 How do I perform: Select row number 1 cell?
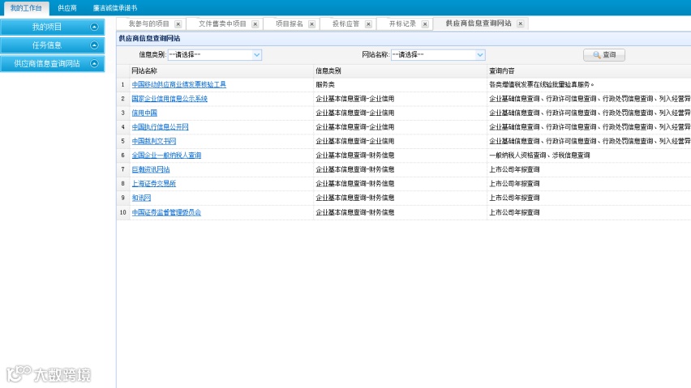click(123, 84)
